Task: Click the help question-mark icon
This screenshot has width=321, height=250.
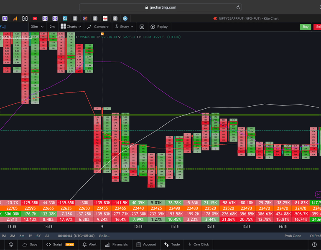Action: pyautogui.click(x=314, y=245)
